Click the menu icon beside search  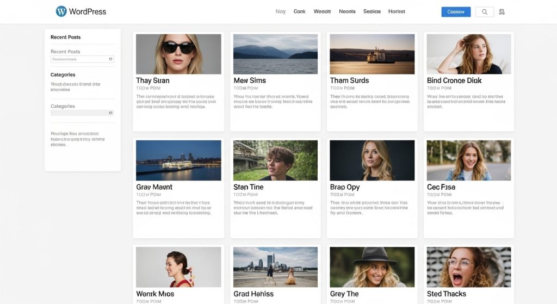[x=502, y=12]
